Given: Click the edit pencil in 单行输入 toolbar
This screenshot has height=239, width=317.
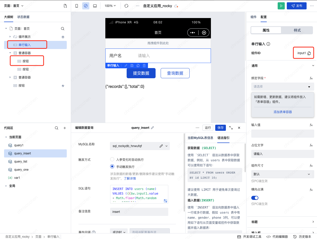Looking at the screenshot, I should pos(126,66).
